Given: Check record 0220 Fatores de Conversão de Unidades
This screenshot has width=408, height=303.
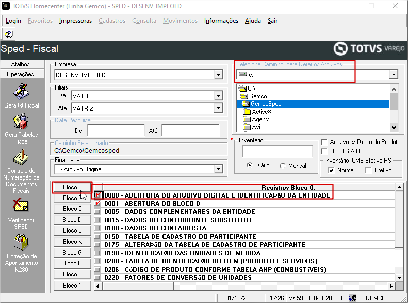Looking at the screenshot, I should 98,278.
